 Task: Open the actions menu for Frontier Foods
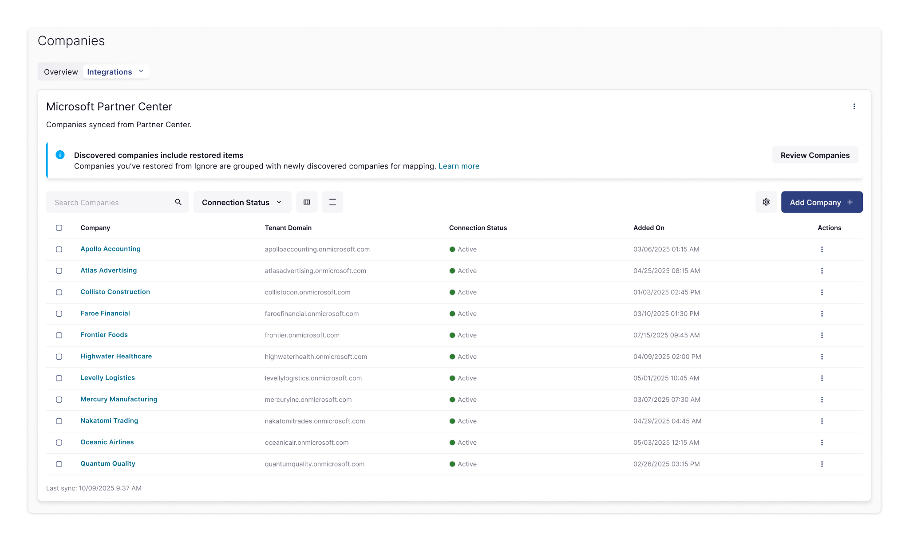(822, 335)
